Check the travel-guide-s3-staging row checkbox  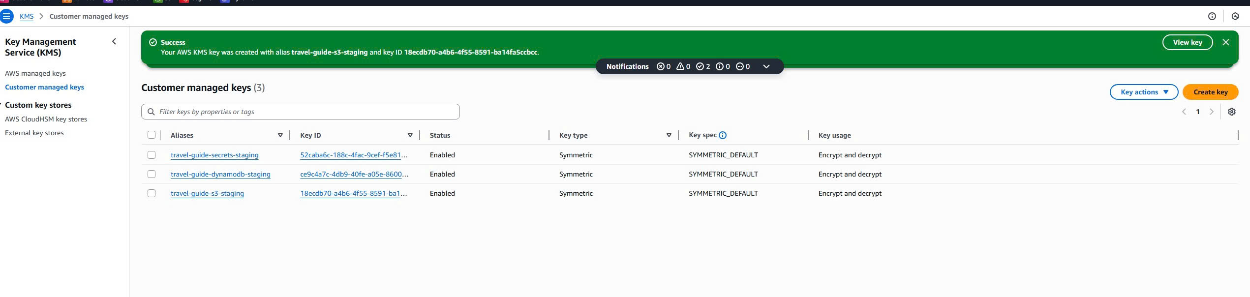[152, 193]
